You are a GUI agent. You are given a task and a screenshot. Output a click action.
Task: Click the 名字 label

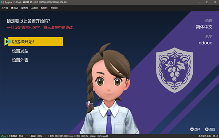[209, 37]
